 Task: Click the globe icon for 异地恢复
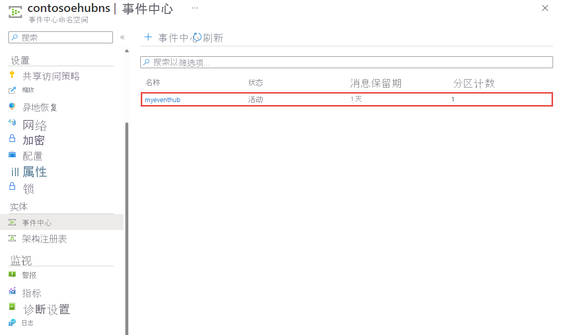pos(12,107)
